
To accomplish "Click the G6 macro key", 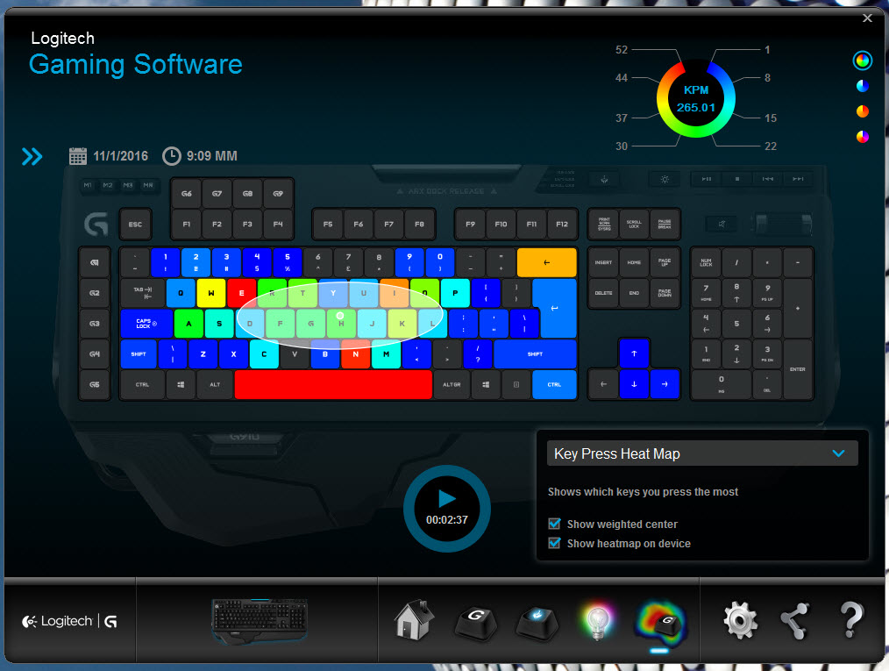I will tap(187, 194).
